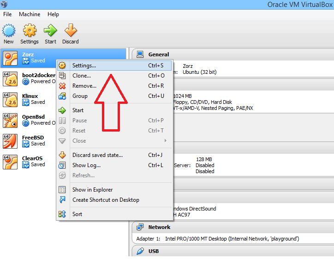334x259 pixels.
Task: Click the gear icon beside Settings menu entry
Action: [62, 66]
